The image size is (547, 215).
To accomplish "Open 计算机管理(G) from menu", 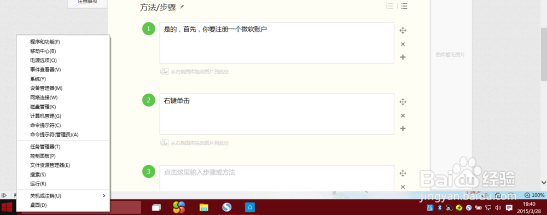I will coord(63,116).
